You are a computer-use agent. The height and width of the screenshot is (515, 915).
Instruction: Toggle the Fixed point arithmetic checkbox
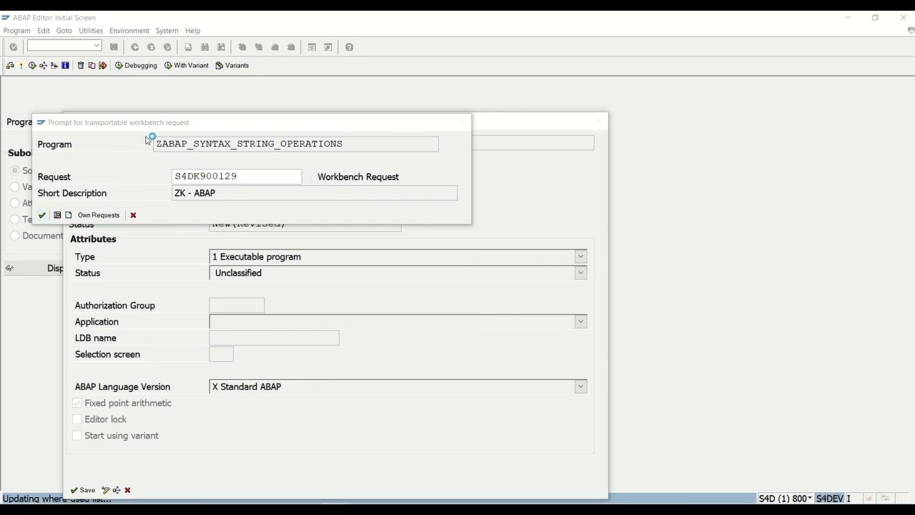tap(77, 403)
